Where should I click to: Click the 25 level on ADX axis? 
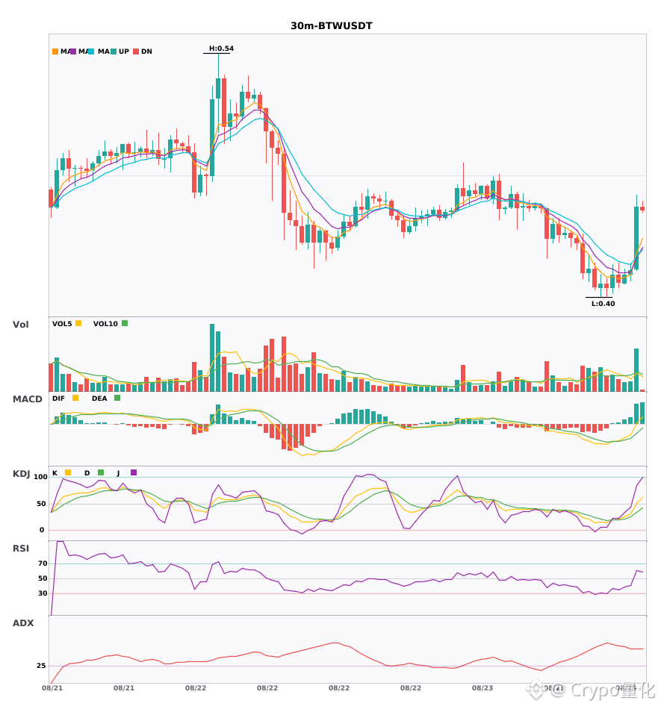[x=41, y=666]
